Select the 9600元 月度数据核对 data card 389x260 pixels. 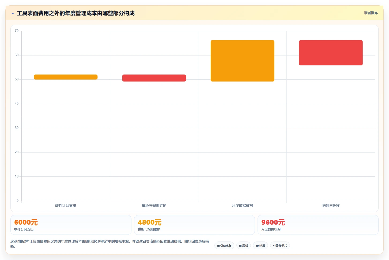[x=318, y=225]
